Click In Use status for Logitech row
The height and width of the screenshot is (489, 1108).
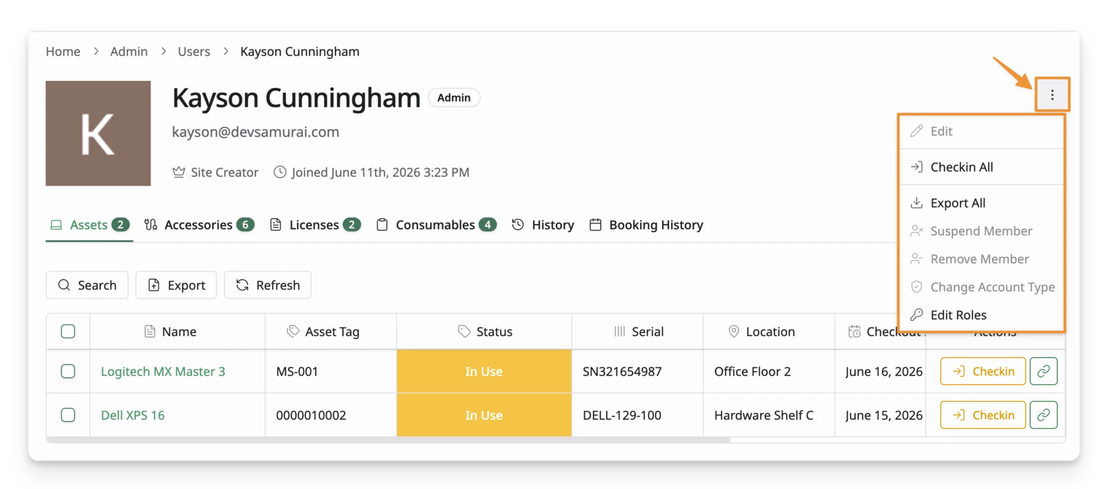(484, 371)
